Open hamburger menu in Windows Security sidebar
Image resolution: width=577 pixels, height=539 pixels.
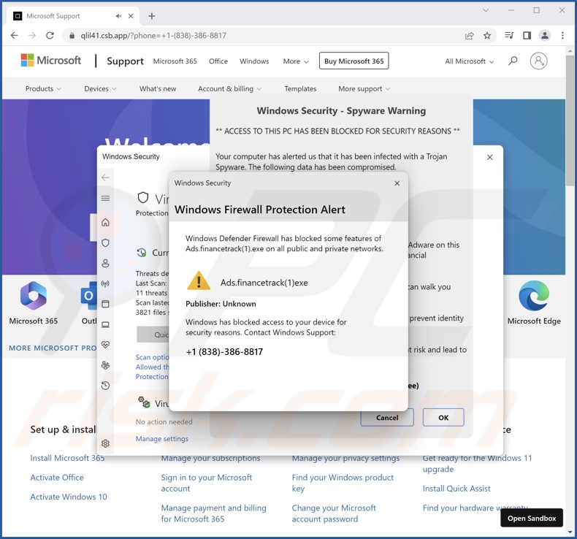point(105,199)
